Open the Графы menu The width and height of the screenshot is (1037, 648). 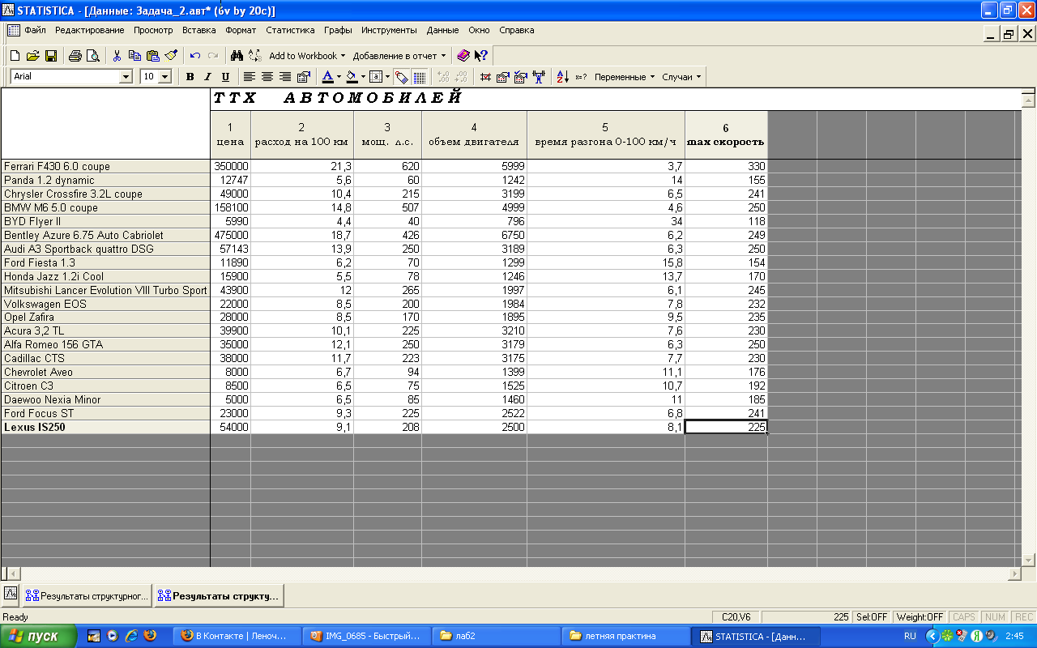(338, 30)
